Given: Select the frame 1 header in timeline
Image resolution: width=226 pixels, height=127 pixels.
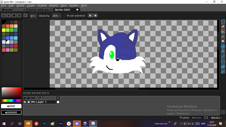Looking at the screenshot, I should [58, 98].
